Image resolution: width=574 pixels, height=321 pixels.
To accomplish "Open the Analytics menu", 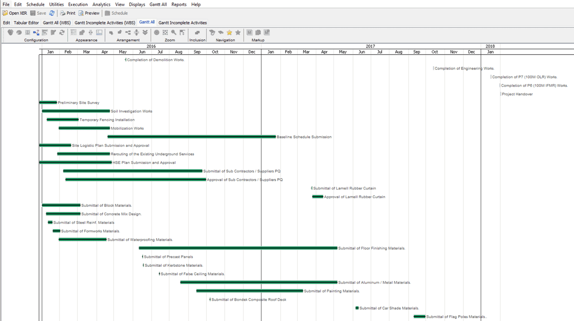I will [x=101, y=4].
